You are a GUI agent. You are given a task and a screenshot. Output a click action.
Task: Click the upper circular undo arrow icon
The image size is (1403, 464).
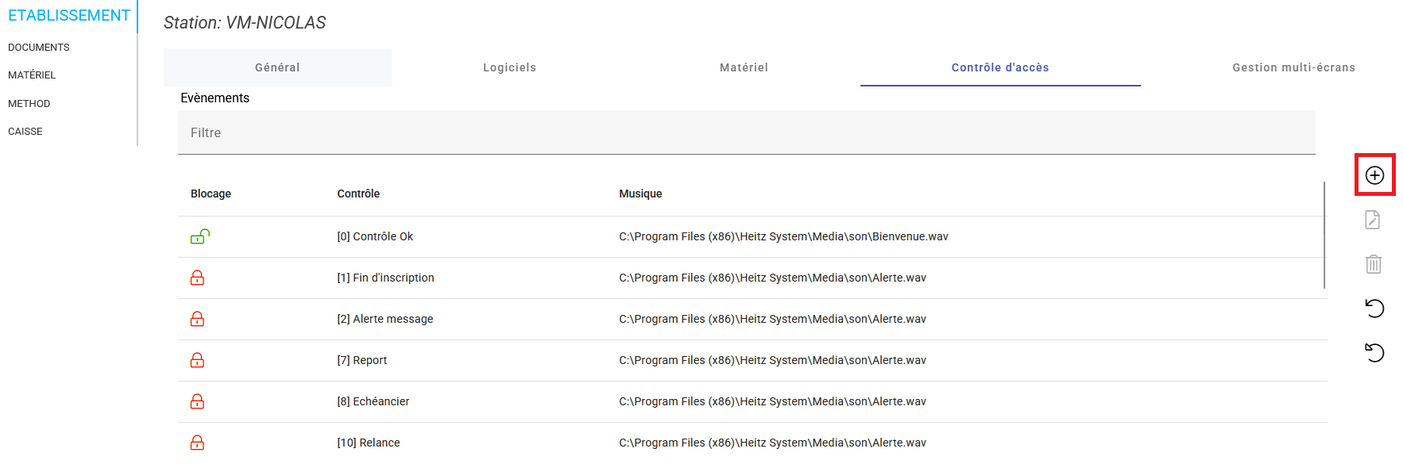[1374, 308]
